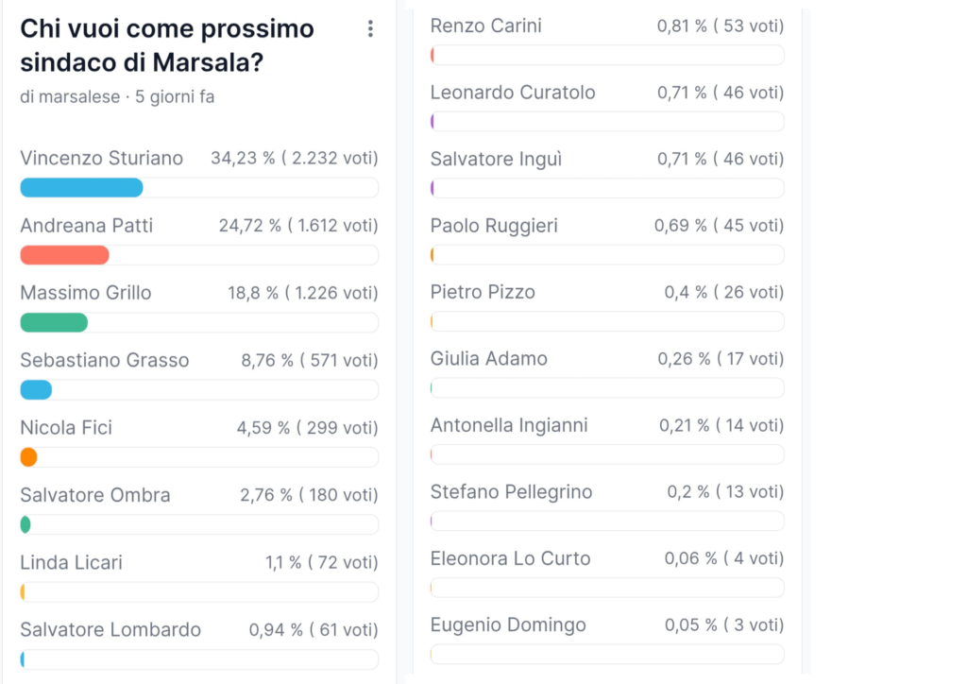Choose the Linda Licari poll entry
967x684 pixels.
[71, 562]
